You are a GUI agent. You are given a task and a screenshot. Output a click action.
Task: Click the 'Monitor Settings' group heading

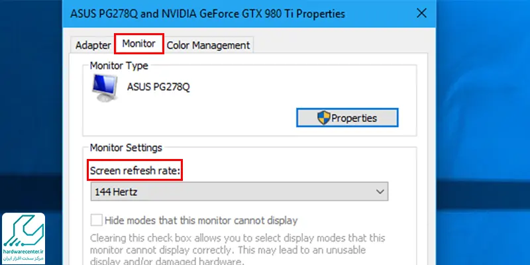tap(126, 148)
